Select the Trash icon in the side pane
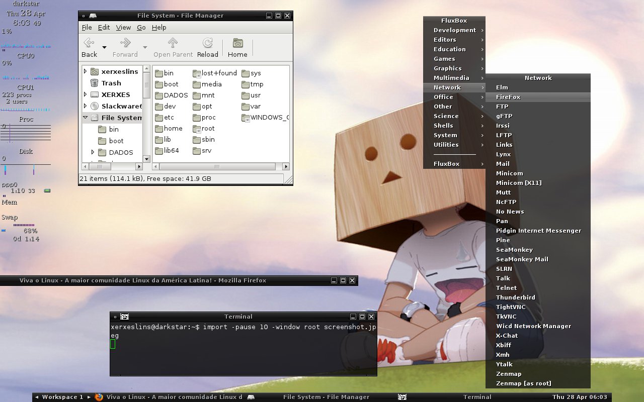Viewport: 644px width, 402px height. [94, 83]
